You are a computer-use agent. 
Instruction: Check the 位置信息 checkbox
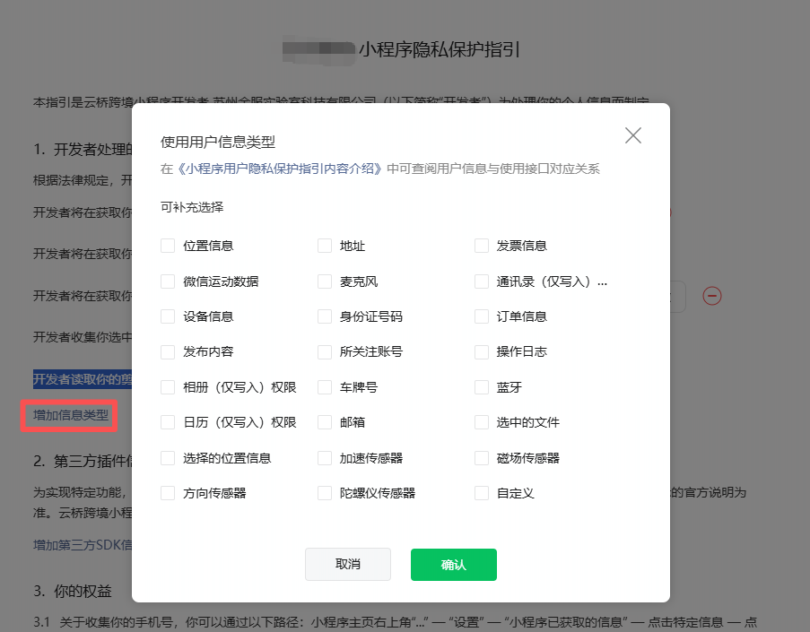coord(168,246)
